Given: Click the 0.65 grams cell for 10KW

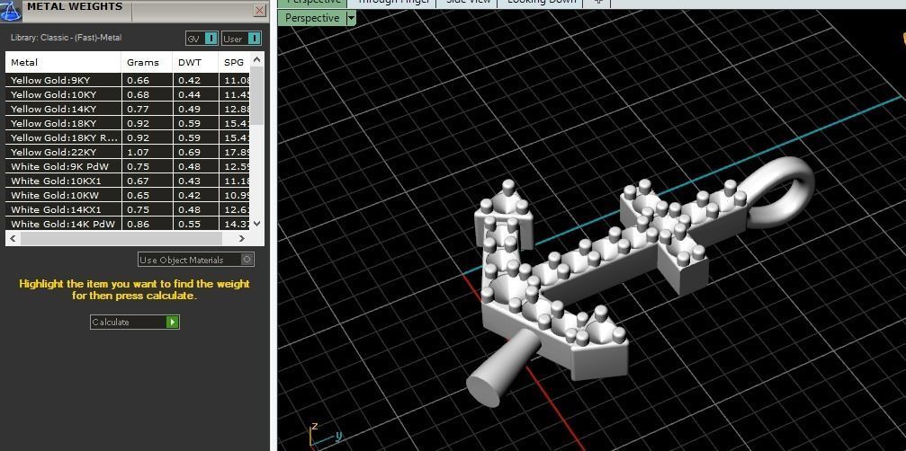Looking at the screenshot, I should point(147,196).
